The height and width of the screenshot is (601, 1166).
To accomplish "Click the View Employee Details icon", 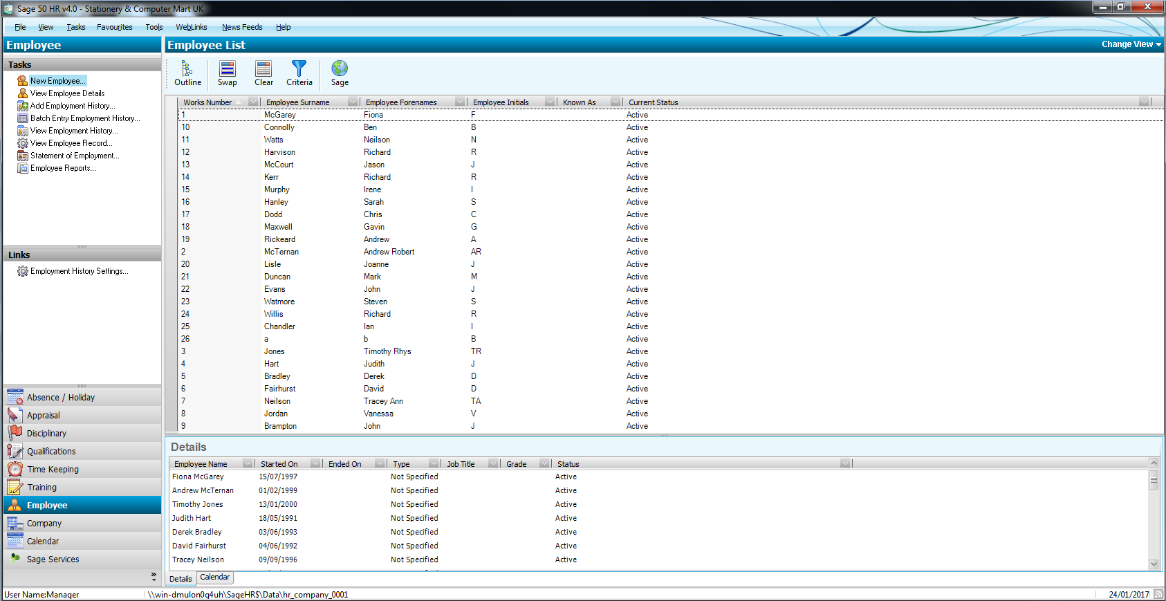I will click(22, 93).
